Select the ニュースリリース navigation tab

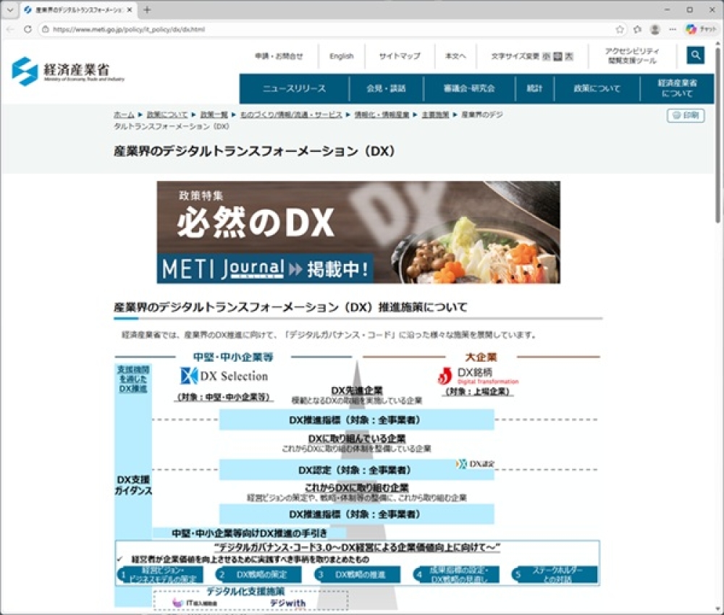tap(294, 88)
